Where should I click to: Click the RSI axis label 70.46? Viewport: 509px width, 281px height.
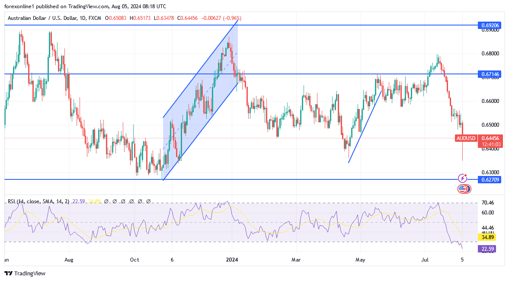[x=488, y=203]
